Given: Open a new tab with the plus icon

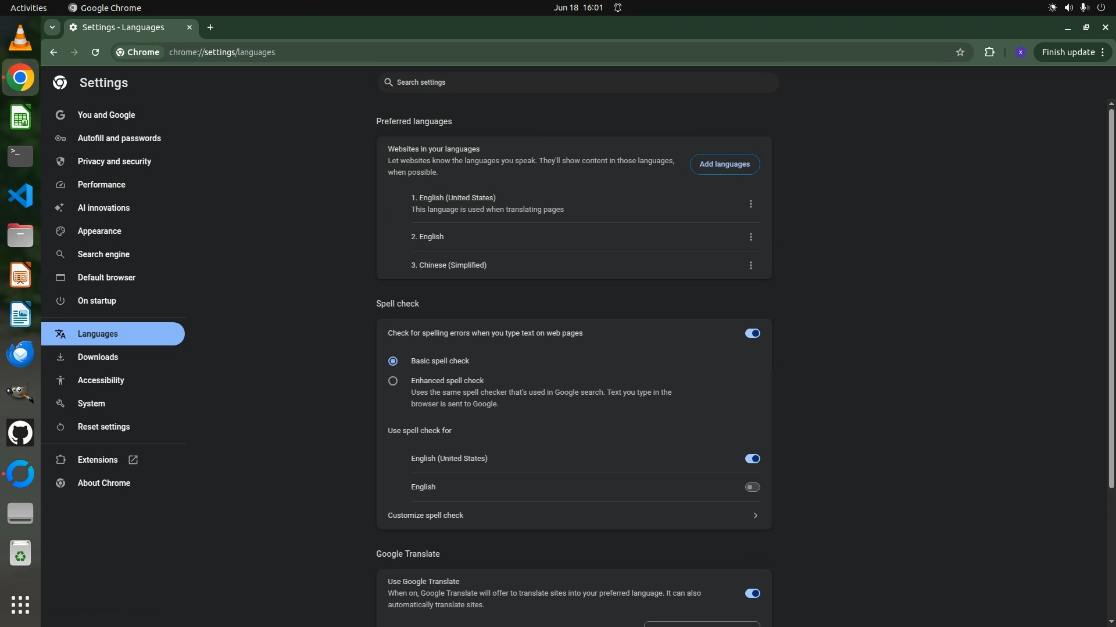Looking at the screenshot, I should click(x=210, y=27).
